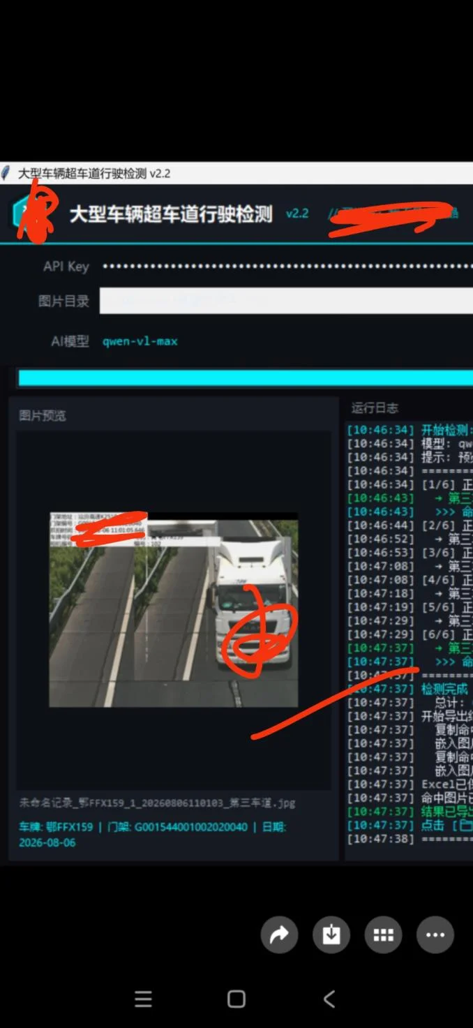Viewport: 473px width, 1028px height.
Task: Click the [2/6] log line
Action: [x=410, y=526]
